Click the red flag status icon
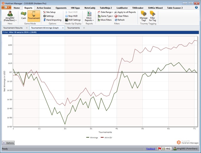Viewport: 201px width, 153px height. pyautogui.click(x=159, y=149)
